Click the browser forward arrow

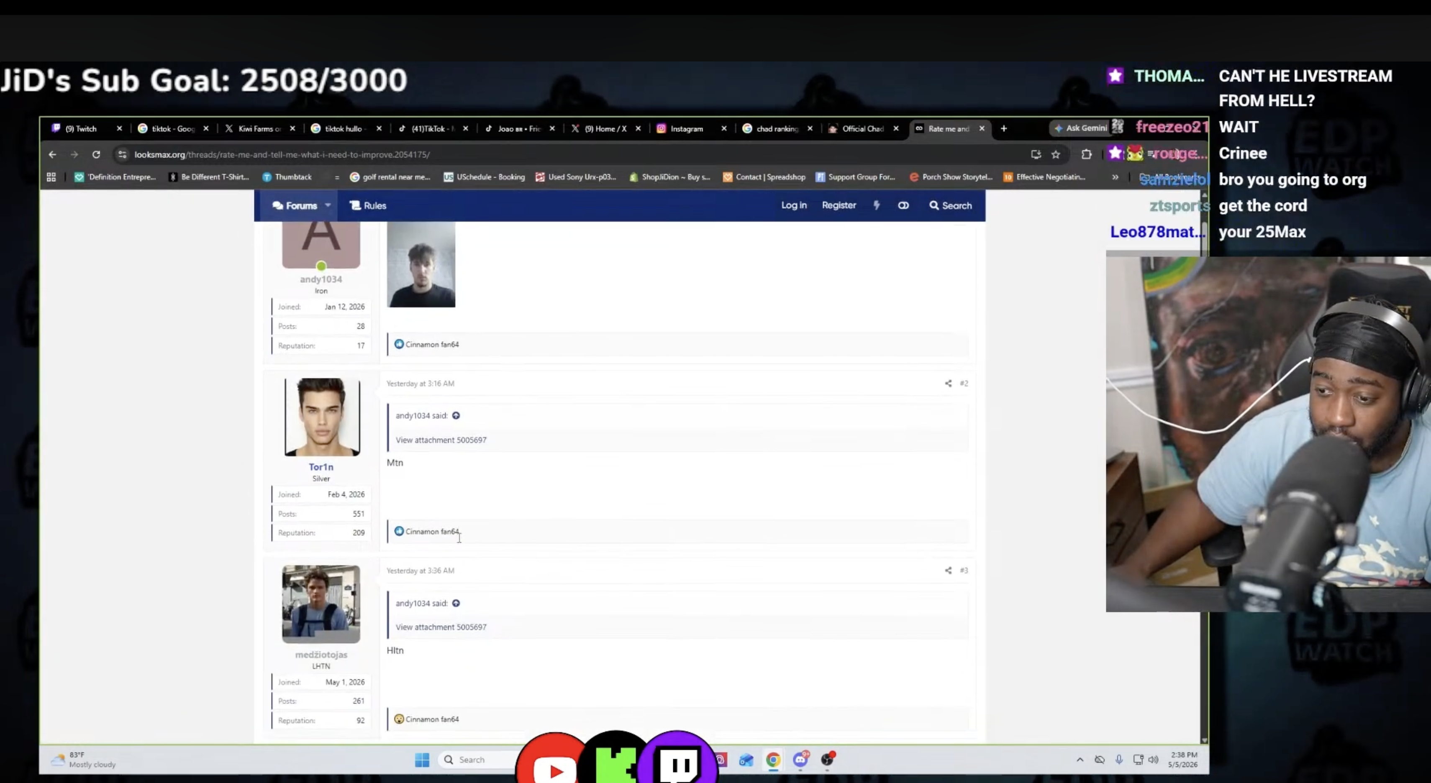tap(74, 154)
